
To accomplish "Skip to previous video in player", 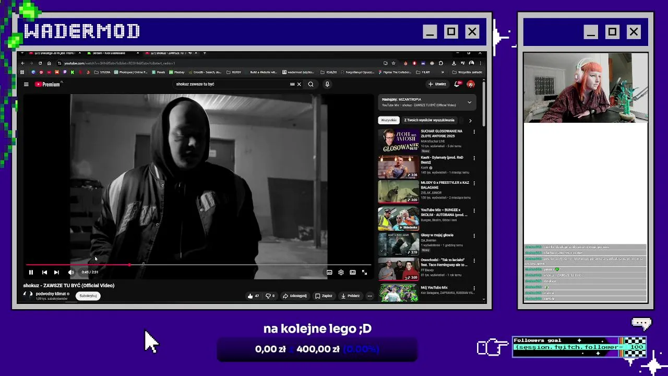I will pyautogui.click(x=44, y=272).
